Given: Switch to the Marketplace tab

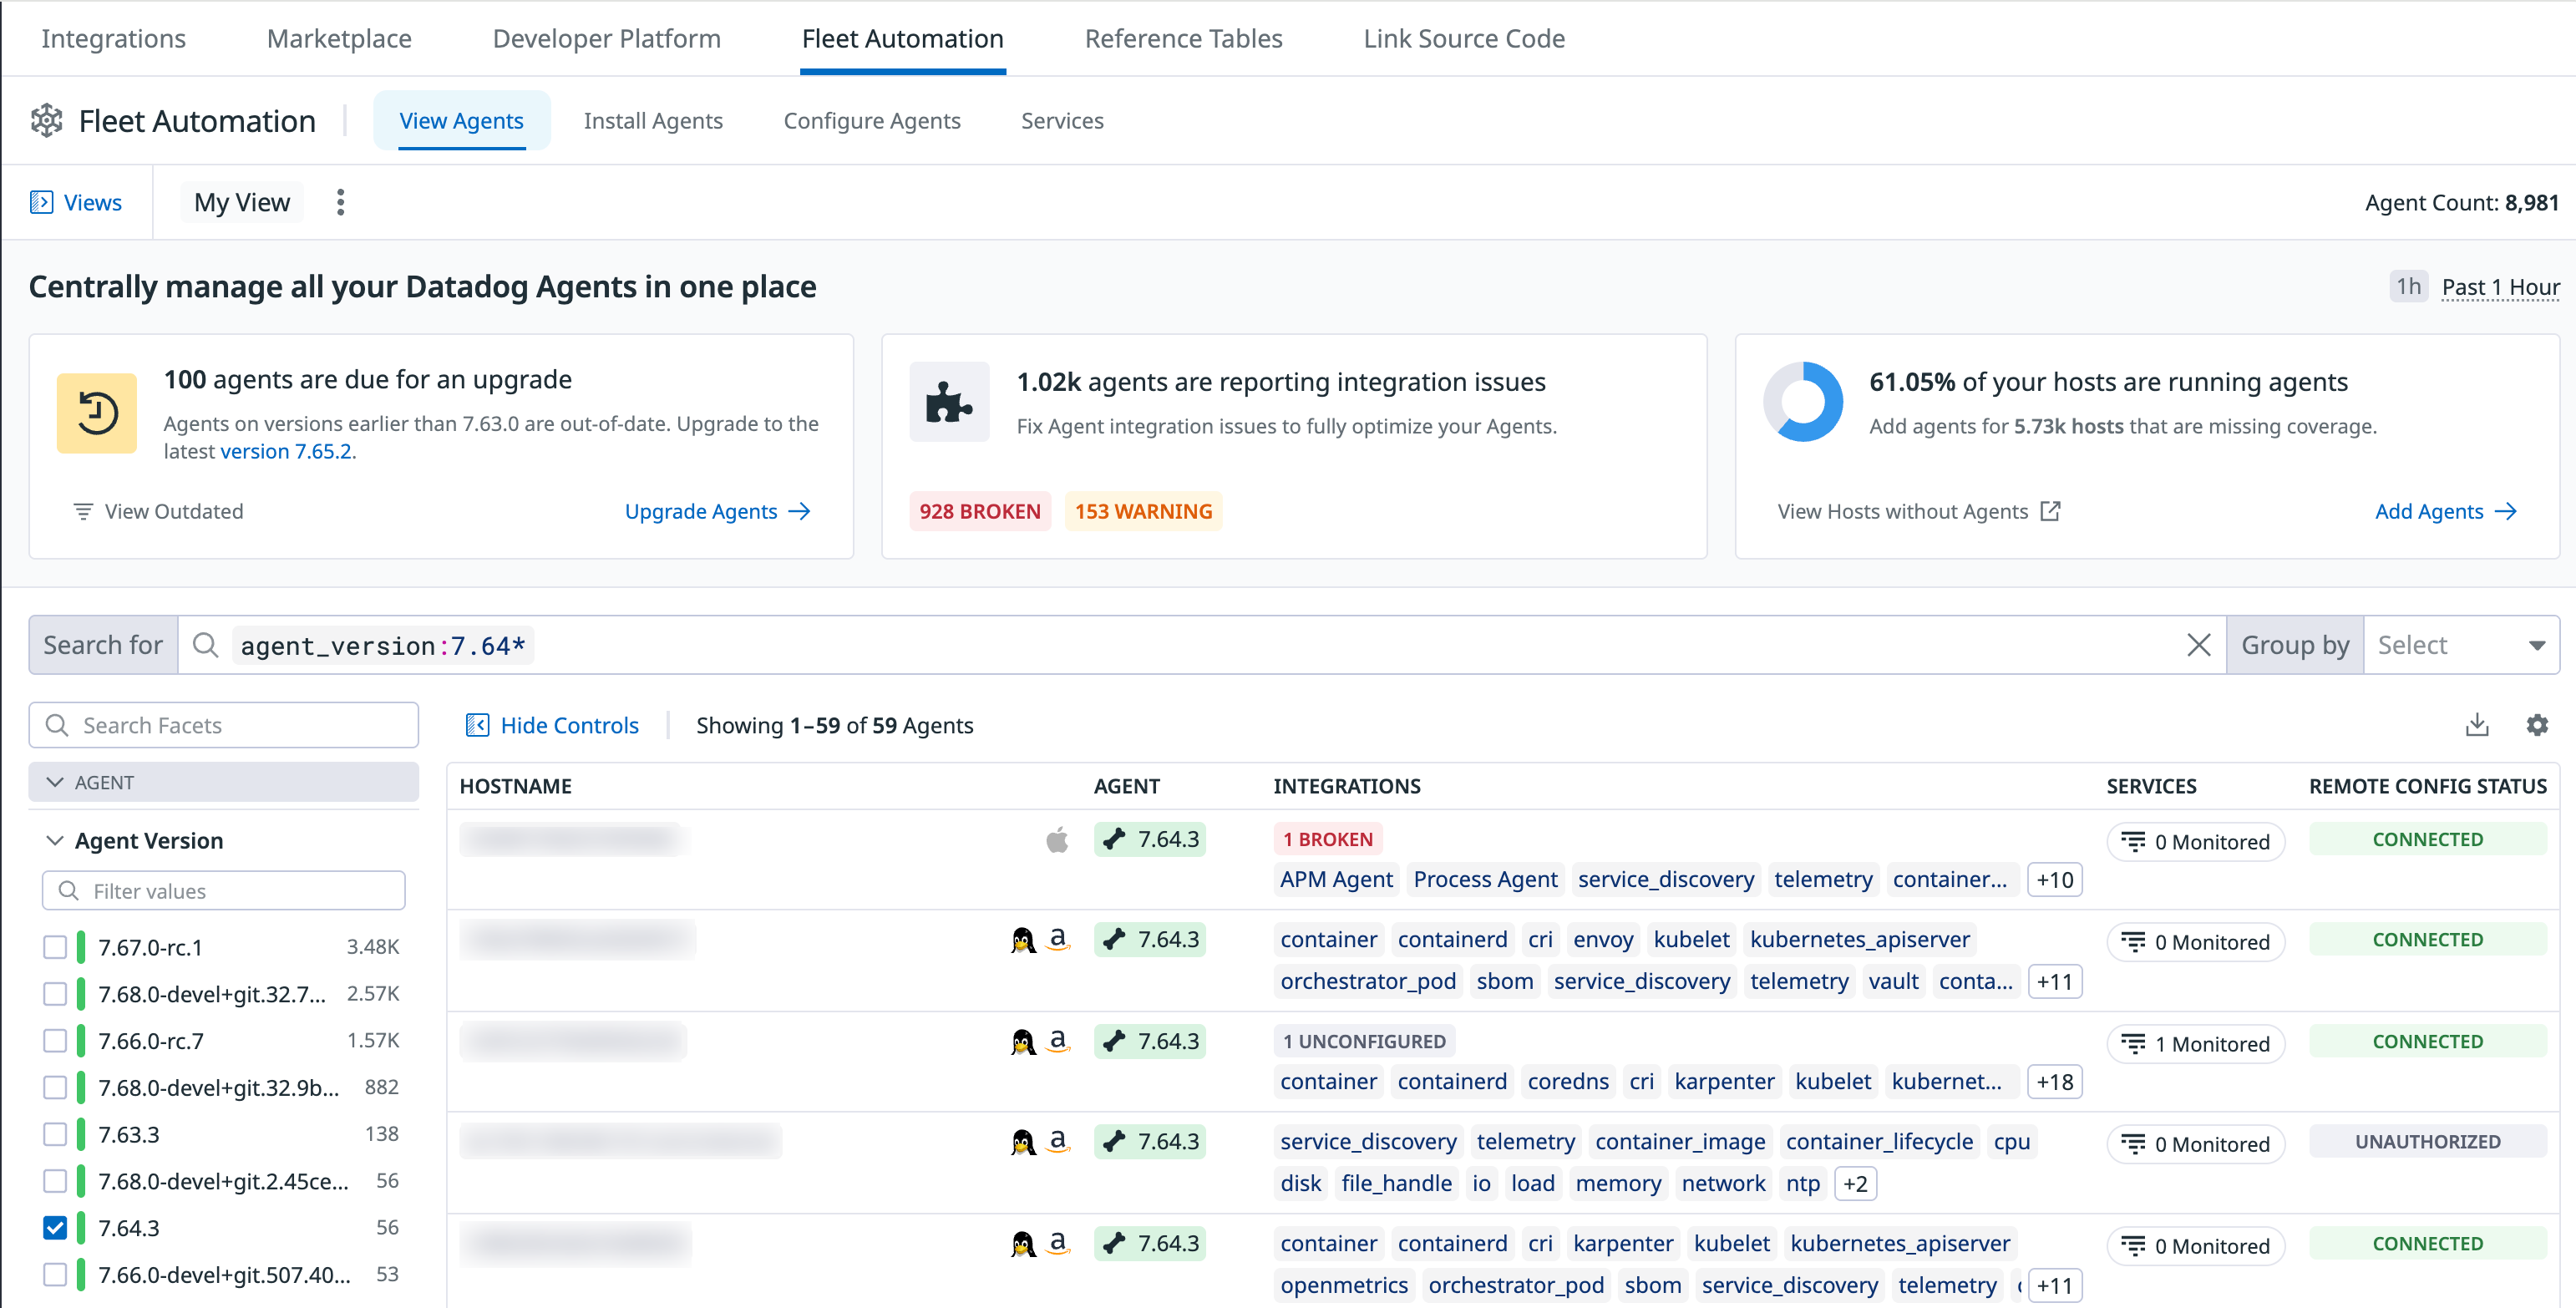Looking at the screenshot, I should click(339, 38).
